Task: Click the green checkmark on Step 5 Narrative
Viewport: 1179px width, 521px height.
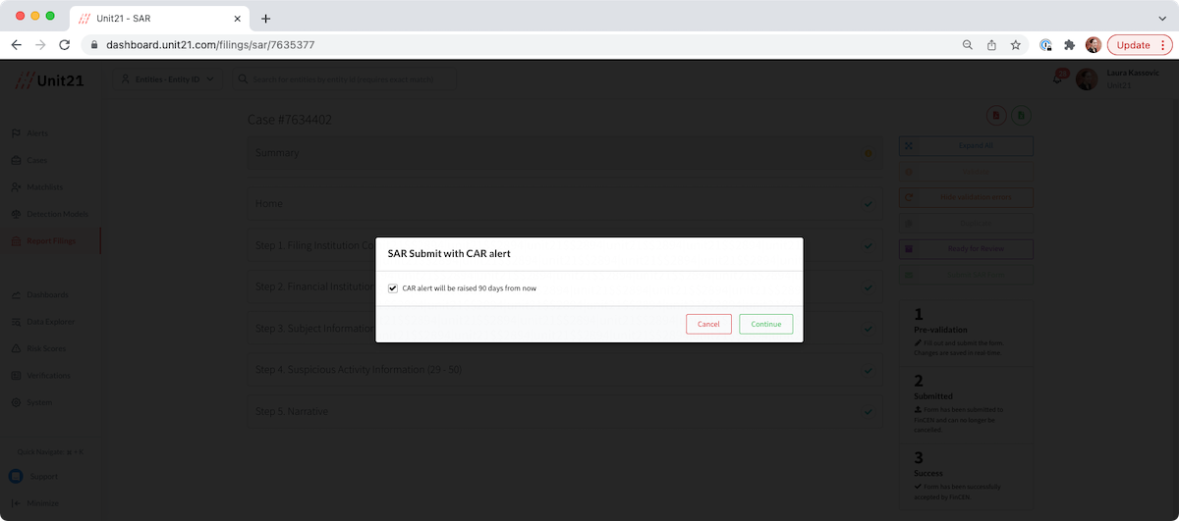Action: [868, 411]
